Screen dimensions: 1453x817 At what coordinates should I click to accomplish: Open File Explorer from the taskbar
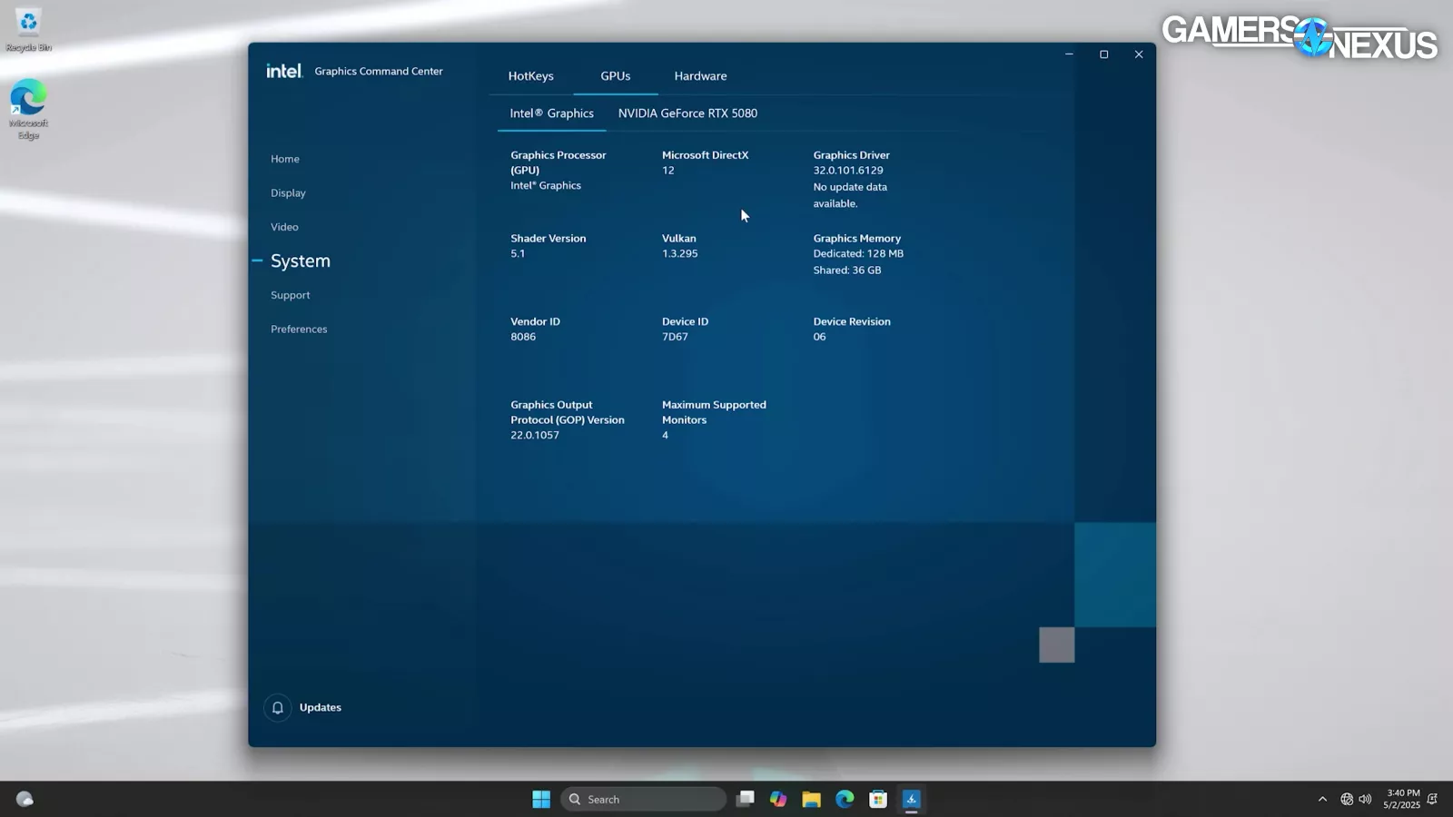tap(811, 799)
